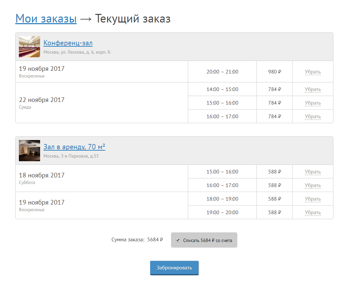Viewport: 348px width, 286px height.
Task: Remove the 20:00 – 21:00 slot for 980 ₽
Action: (313, 72)
